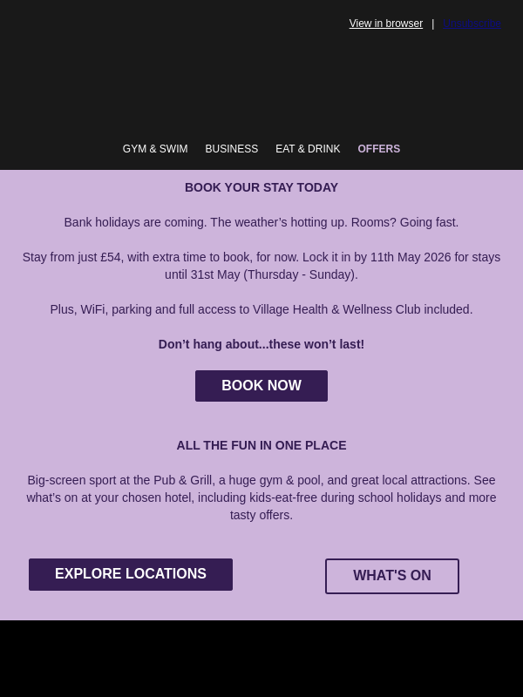Select BUSINESS in the navigation bar
The width and height of the screenshot is (523, 697).
click(x=232, y=149)
